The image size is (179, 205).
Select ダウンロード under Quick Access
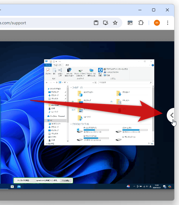pyautogui.click(x=53, y=95)
